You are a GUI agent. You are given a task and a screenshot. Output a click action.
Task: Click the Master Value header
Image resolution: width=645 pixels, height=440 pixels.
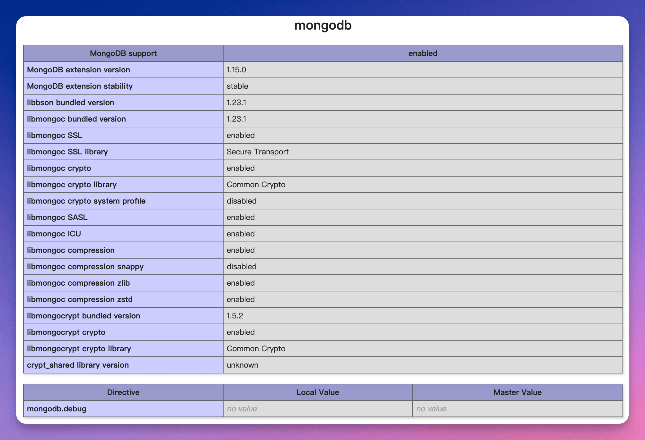tap(517, 392)
